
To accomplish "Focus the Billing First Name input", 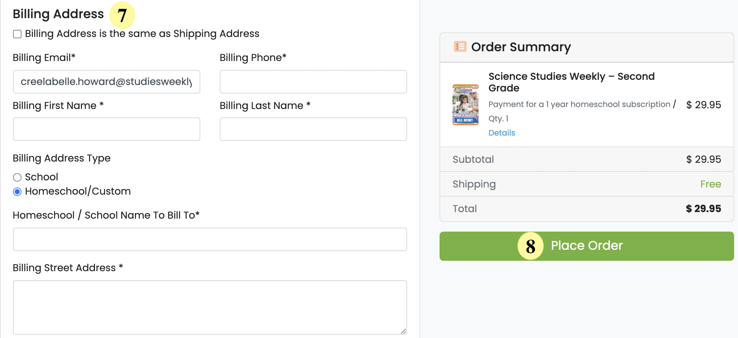I will tap(107, 129).
